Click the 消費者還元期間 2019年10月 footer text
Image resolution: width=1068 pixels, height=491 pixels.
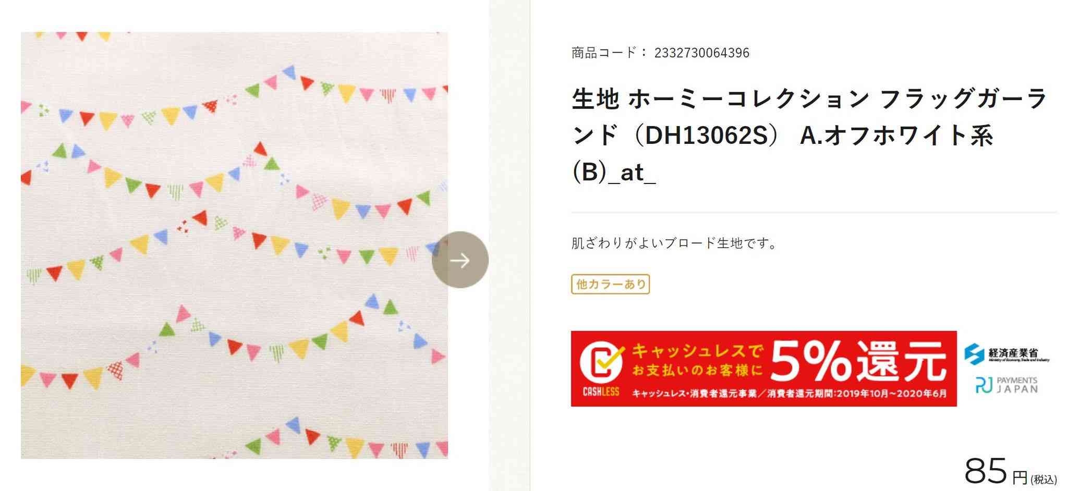point(857,394)
